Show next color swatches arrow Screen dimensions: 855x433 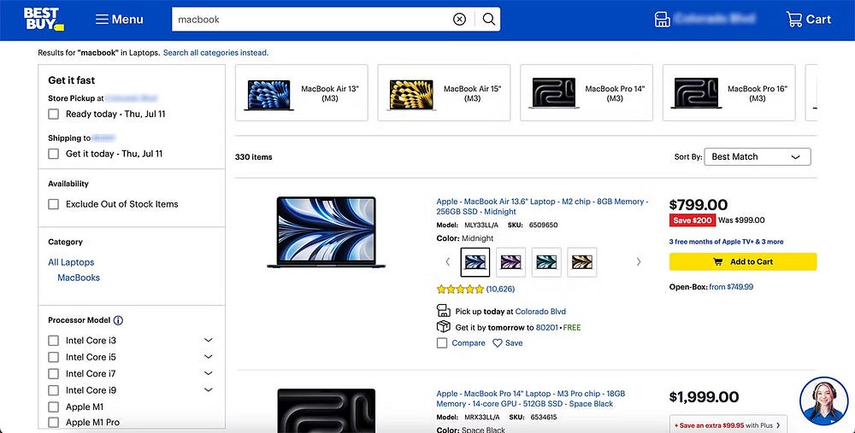pos(638,262)
